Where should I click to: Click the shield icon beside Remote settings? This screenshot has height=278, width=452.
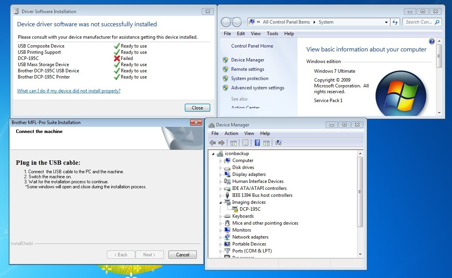coord(225,69)
